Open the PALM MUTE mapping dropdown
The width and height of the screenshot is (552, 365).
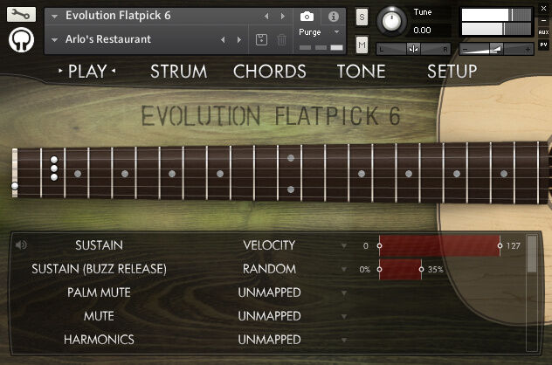click(344, 293)
